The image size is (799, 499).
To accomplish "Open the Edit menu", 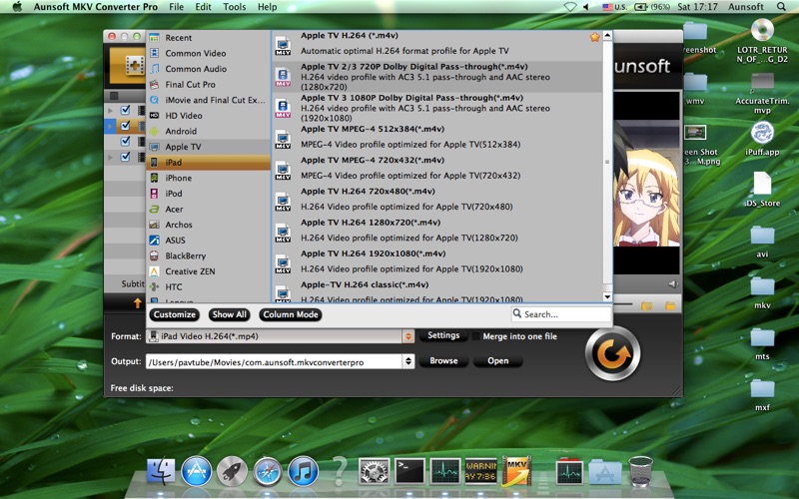I will (204, 7).
